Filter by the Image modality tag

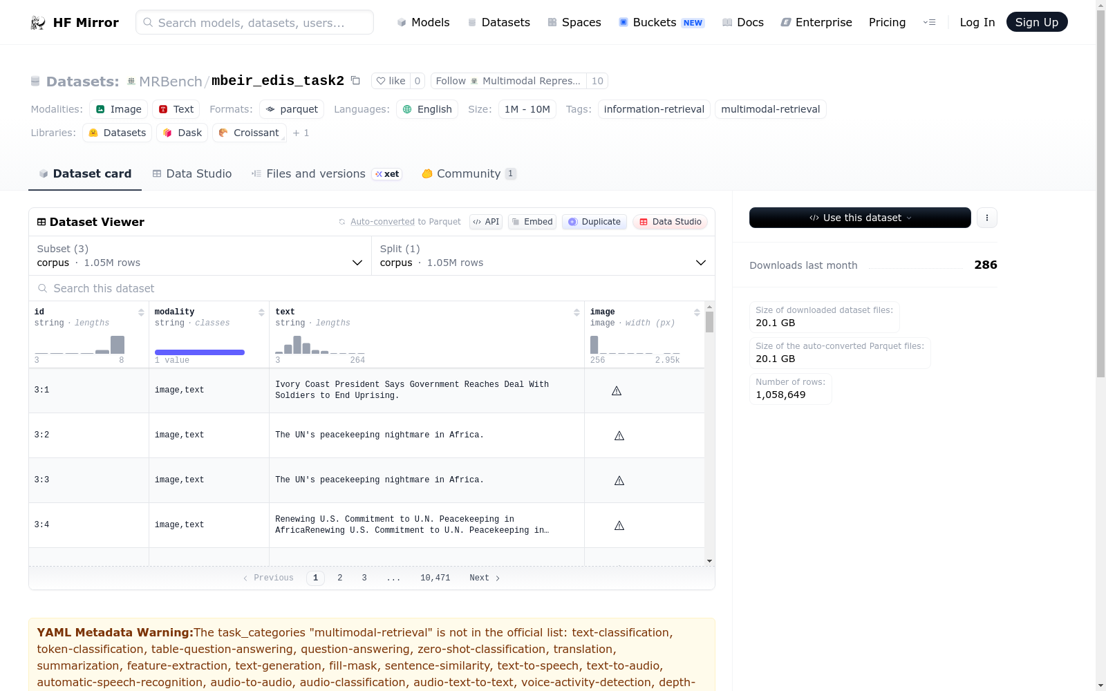coord(118,109)
